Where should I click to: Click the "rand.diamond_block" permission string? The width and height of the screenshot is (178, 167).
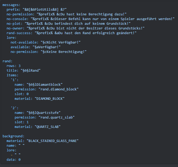pos(58,89)
